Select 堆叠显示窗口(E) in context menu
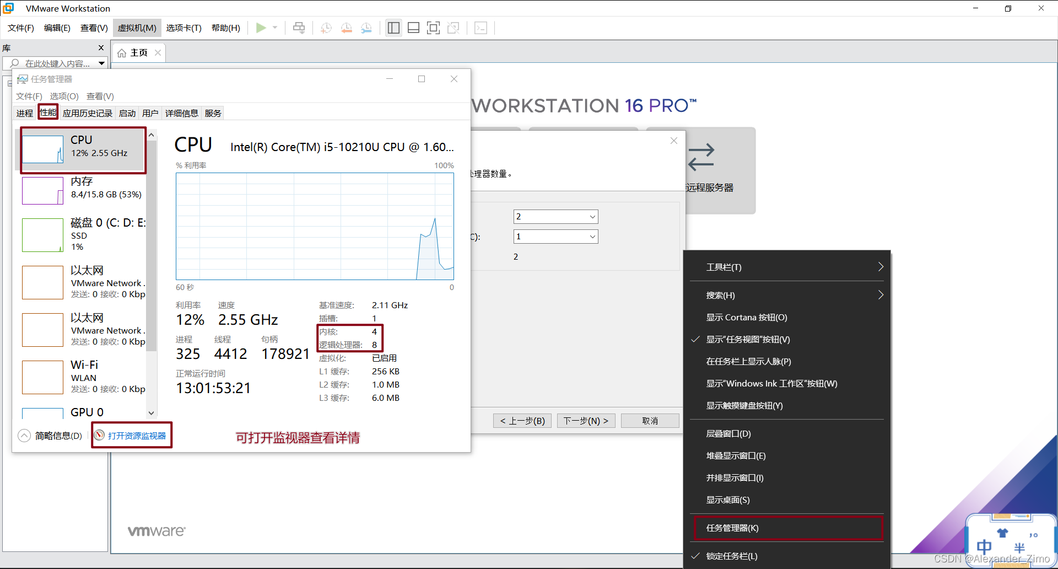Screen dimensions: 1058x569 (787, 455)
